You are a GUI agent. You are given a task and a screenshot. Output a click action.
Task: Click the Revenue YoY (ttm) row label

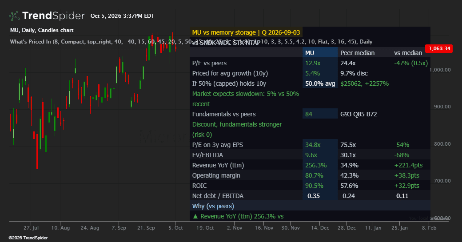click(x=218, y=165)
